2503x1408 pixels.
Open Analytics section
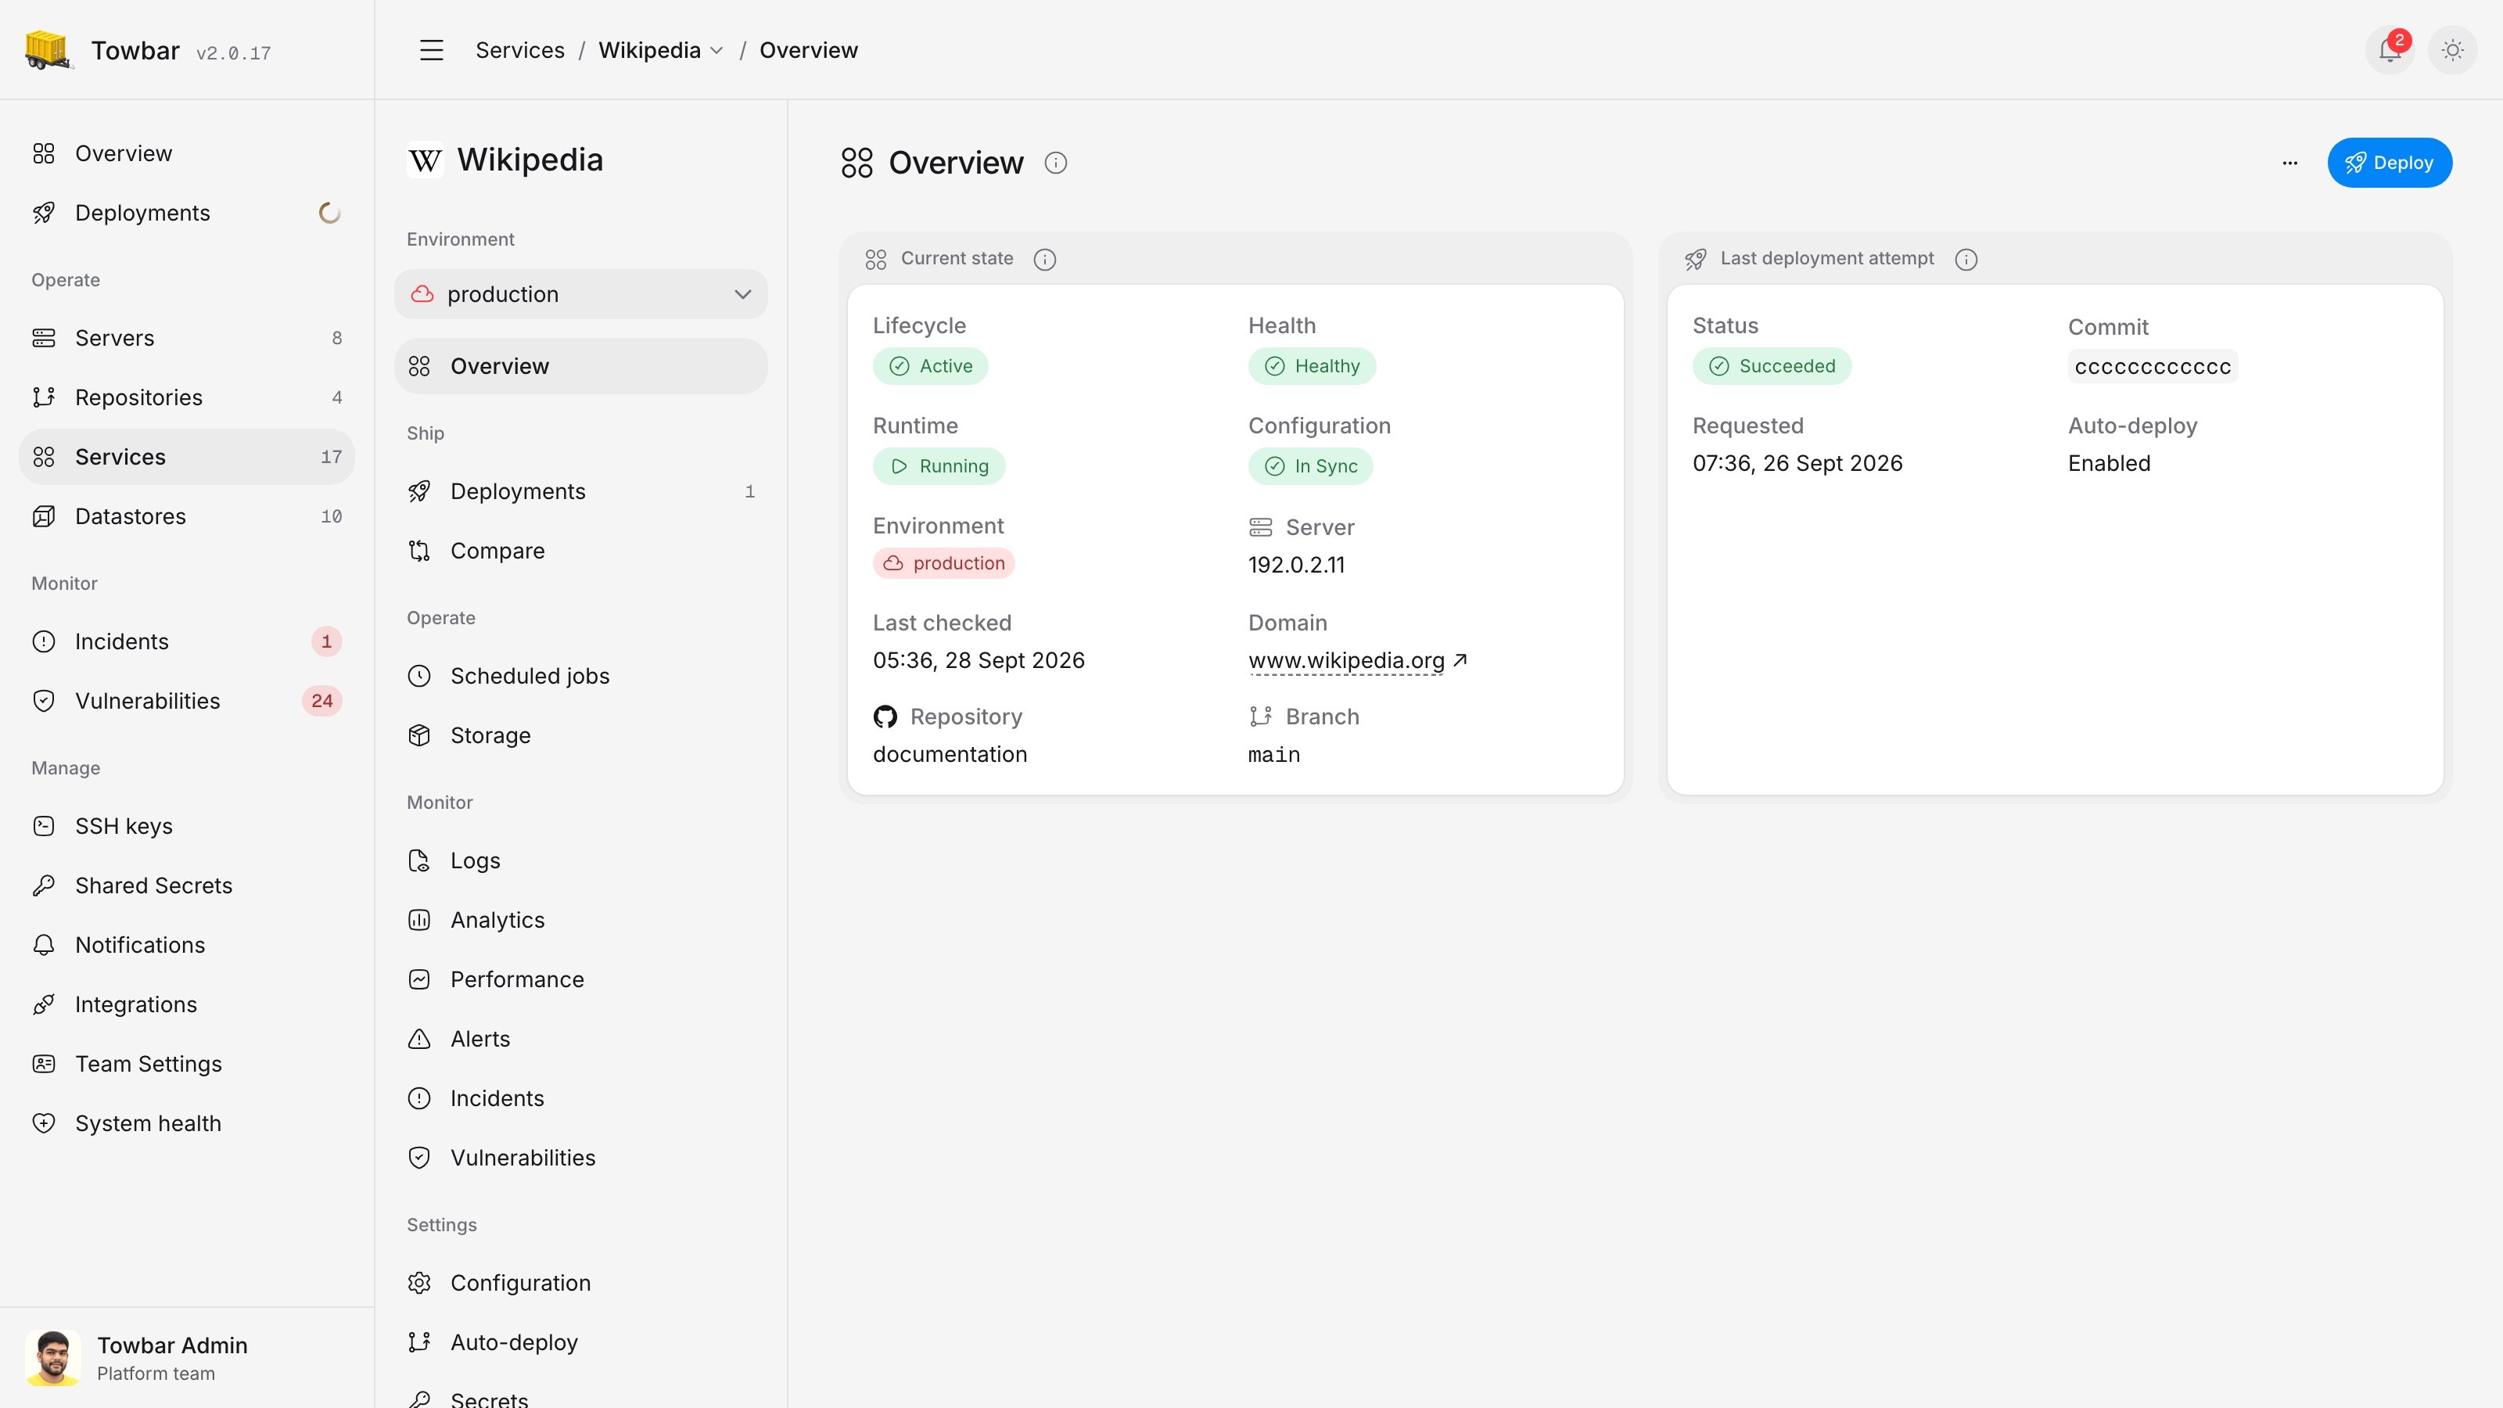point(580,920)
